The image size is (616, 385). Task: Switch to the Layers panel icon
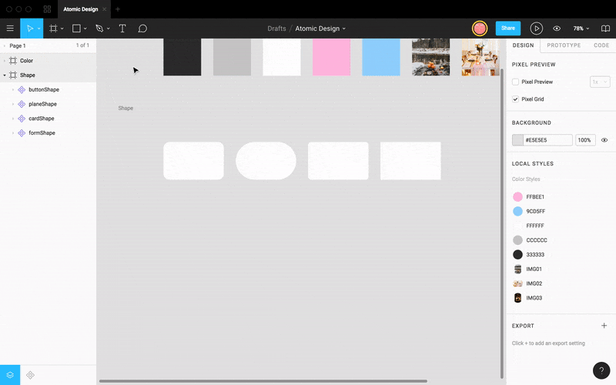click(10, 375)
